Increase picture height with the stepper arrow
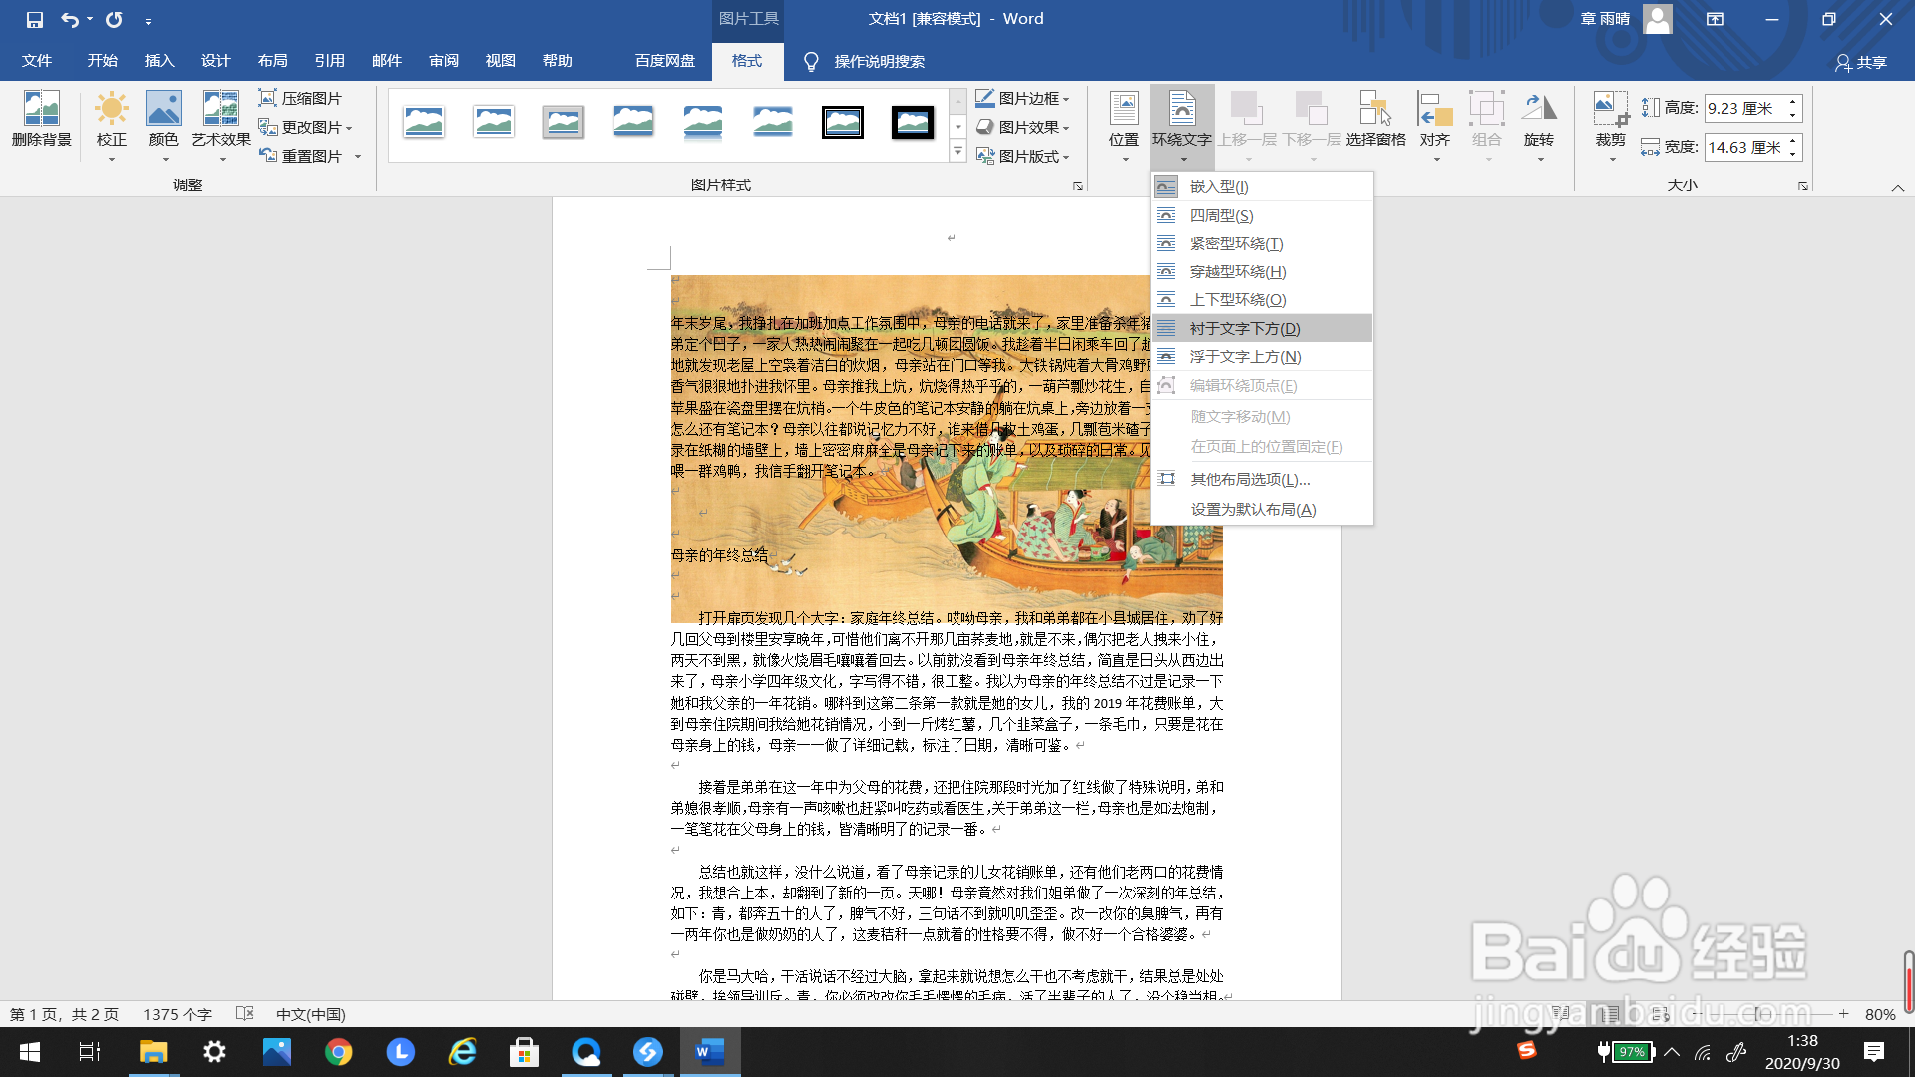Screen dimensions: 1915x1077 tap(1792, 101)
